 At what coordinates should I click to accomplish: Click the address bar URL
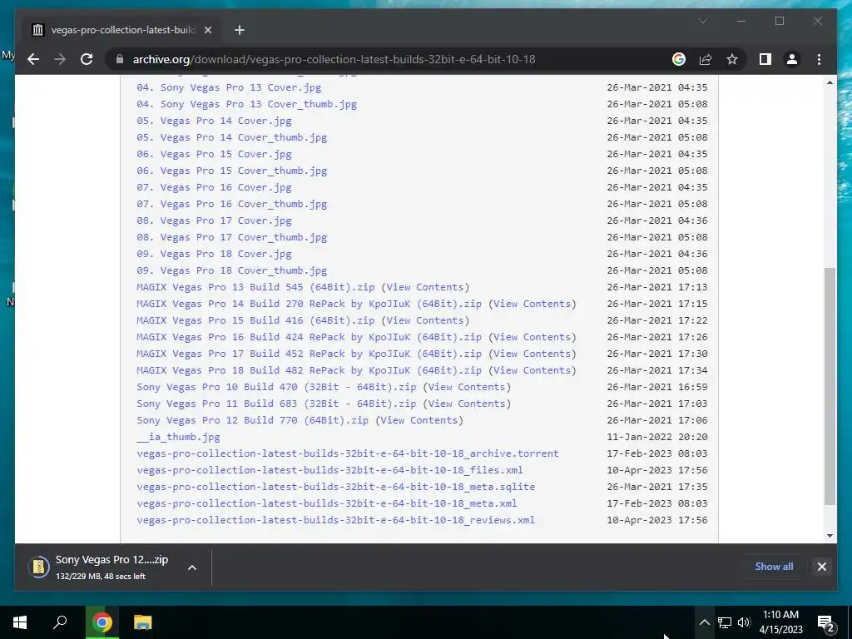pos(334,59)
